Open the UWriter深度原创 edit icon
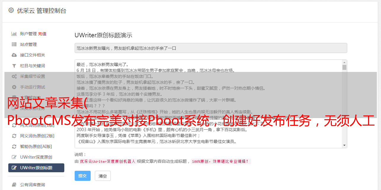The height and width of the screenshot is (190, 381). point(14,157)
